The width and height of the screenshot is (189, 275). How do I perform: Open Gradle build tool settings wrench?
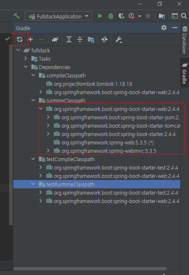(119, 40)
